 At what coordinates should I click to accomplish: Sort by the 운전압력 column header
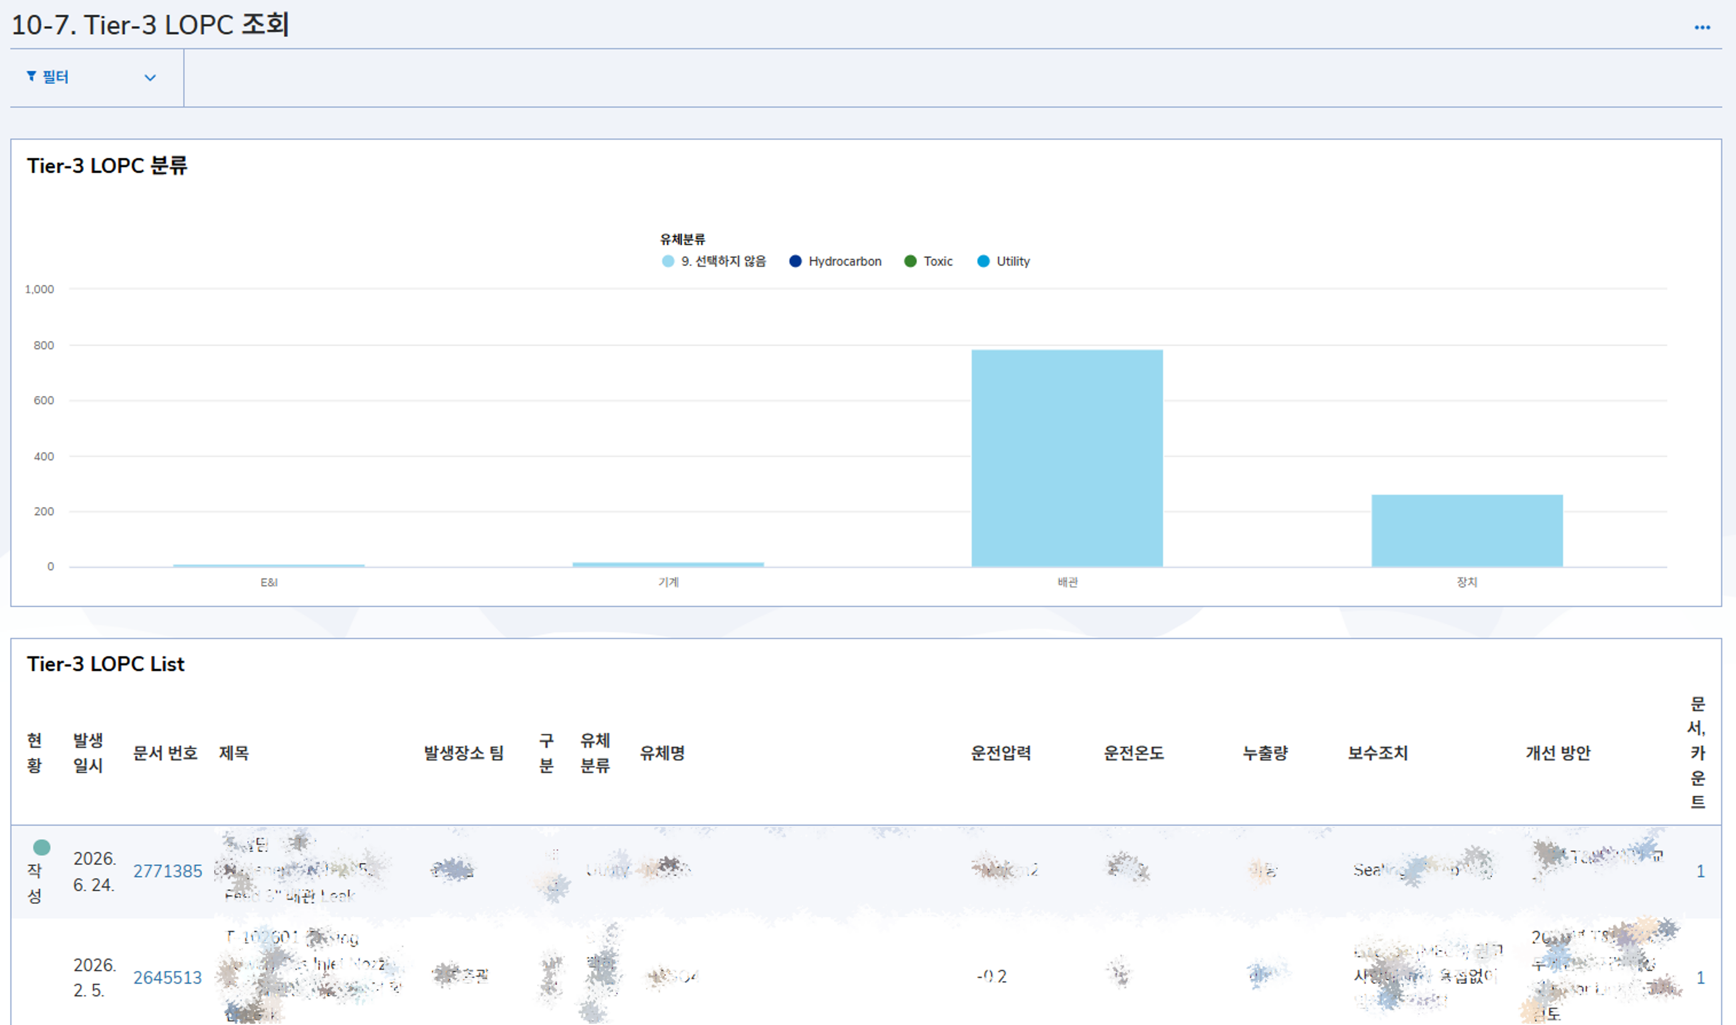click(1000, 753)
